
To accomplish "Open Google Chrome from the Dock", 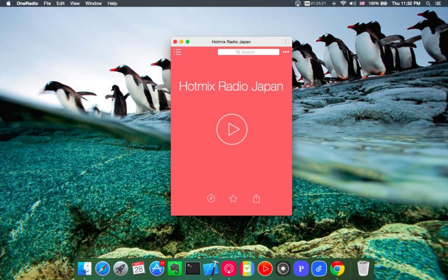I will click(337, 269).
